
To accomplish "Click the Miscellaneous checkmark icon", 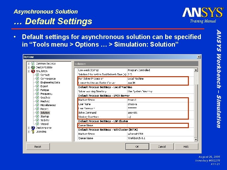I will point(37,105).
